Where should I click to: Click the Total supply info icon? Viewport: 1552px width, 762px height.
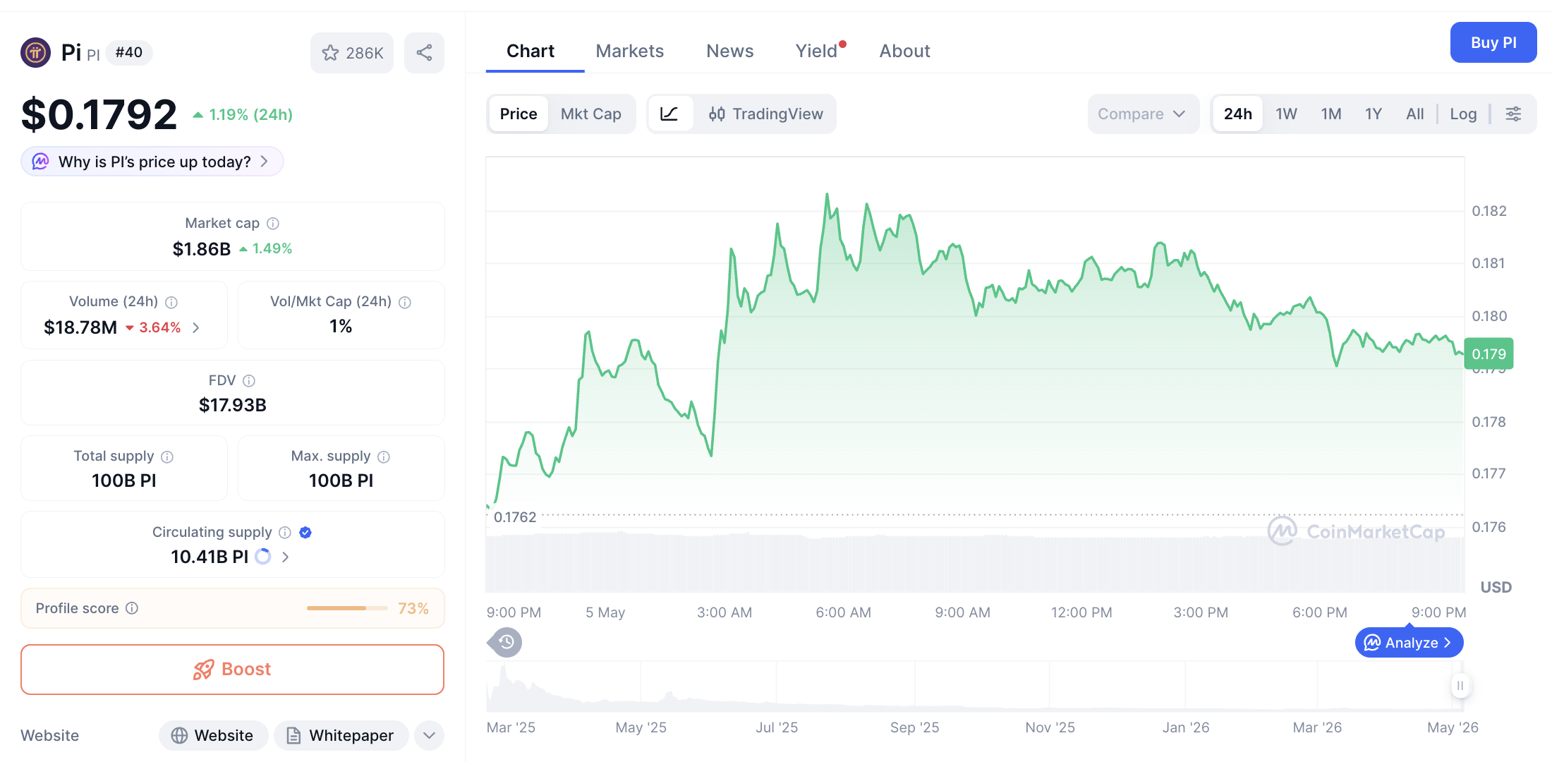(x=167, y=456)
